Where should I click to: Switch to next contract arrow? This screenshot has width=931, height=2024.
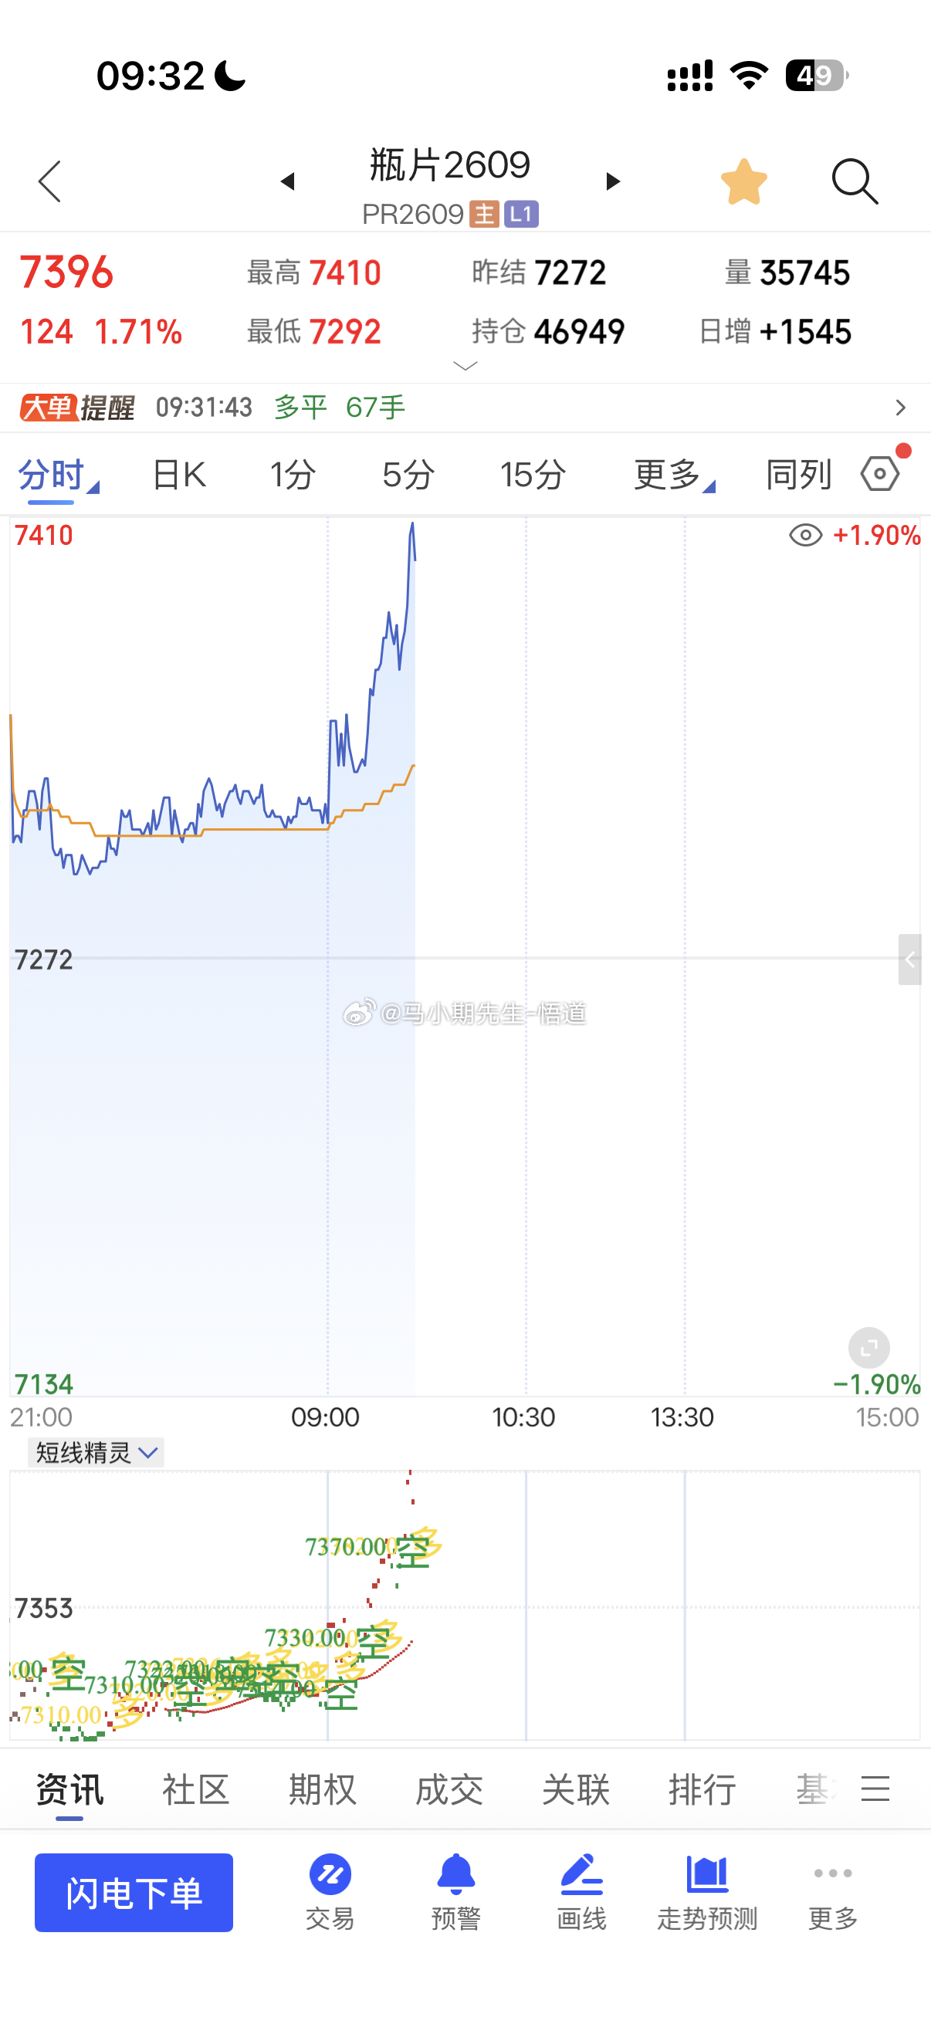pyautogui.click(x=613, y=181)
